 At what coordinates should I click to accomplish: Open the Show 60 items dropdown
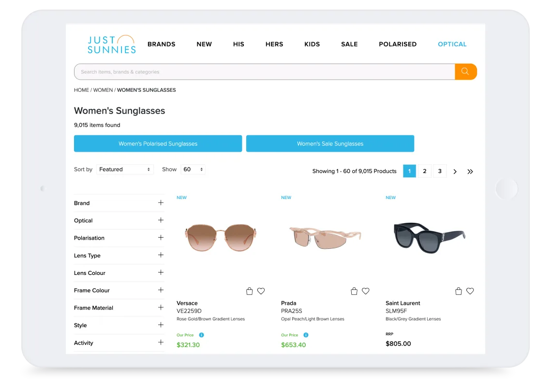[x=193, y=169]
